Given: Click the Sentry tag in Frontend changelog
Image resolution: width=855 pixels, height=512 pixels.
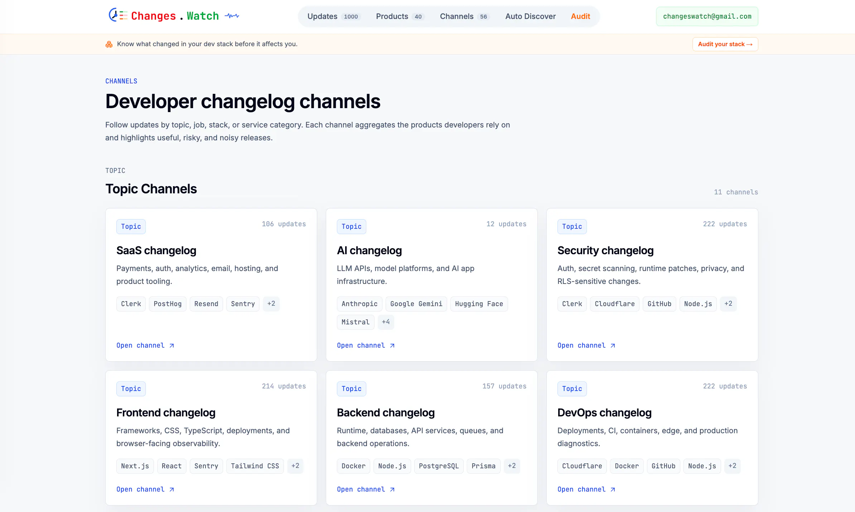Looking at the screenshot, I should point(206,466).
